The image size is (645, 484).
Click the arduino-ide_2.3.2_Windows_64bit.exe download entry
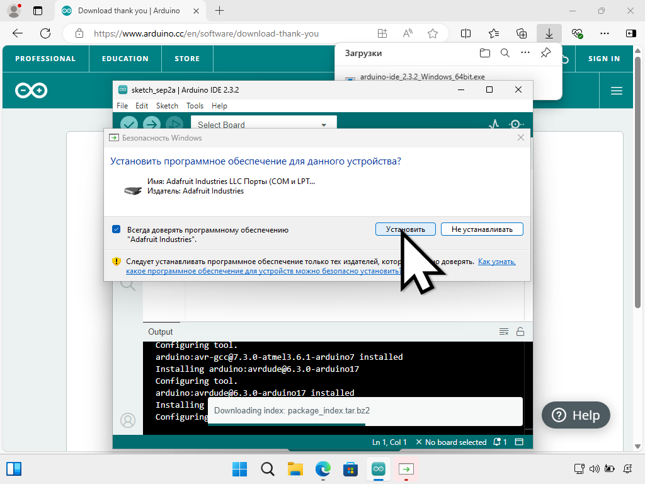pos(422,77)
